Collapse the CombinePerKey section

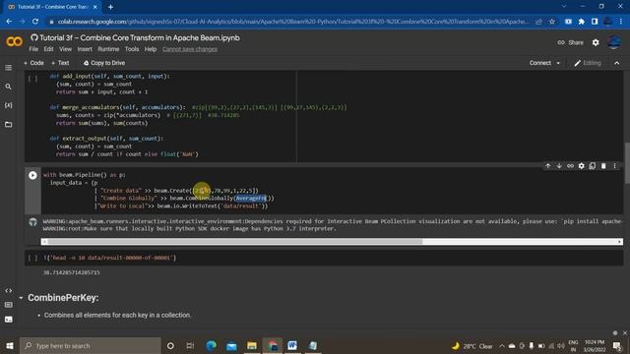(x=21, y=298)
